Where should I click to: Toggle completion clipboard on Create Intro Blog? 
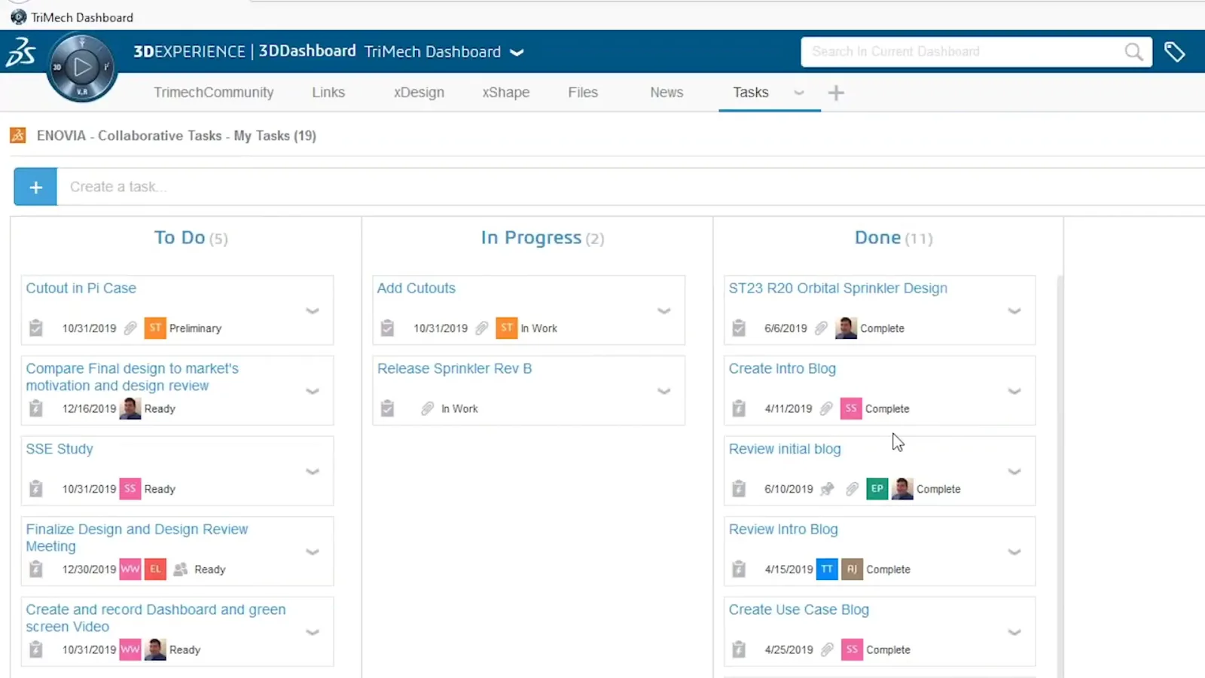(x=739, y=408)
